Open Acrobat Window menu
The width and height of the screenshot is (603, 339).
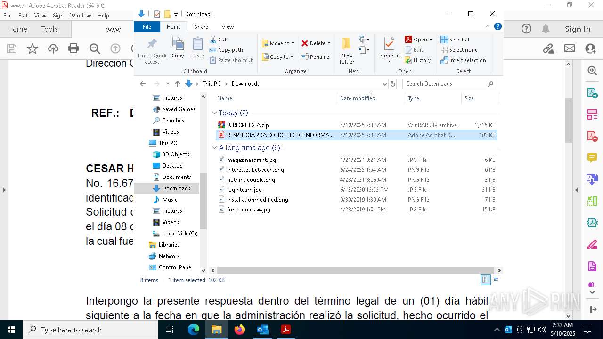[x=81, y=16]
